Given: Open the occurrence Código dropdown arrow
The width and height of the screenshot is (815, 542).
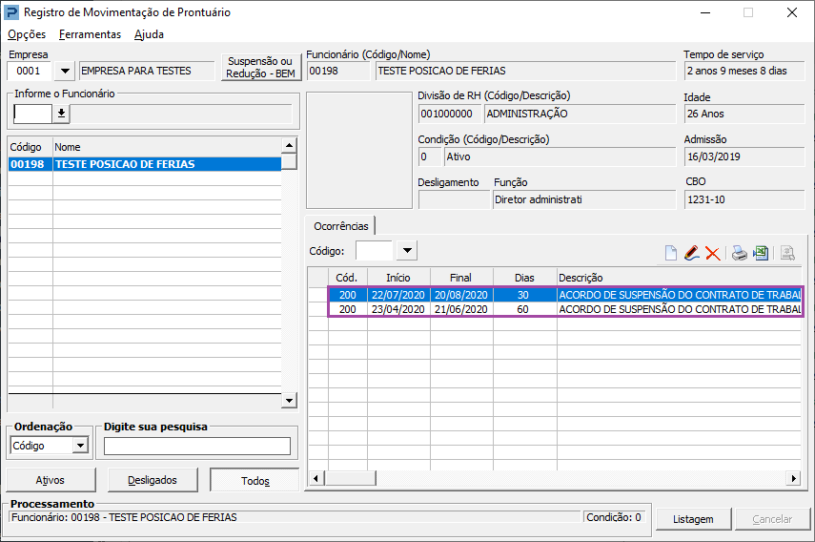Looking at the screenshot, I should click(x=407, y=251).
